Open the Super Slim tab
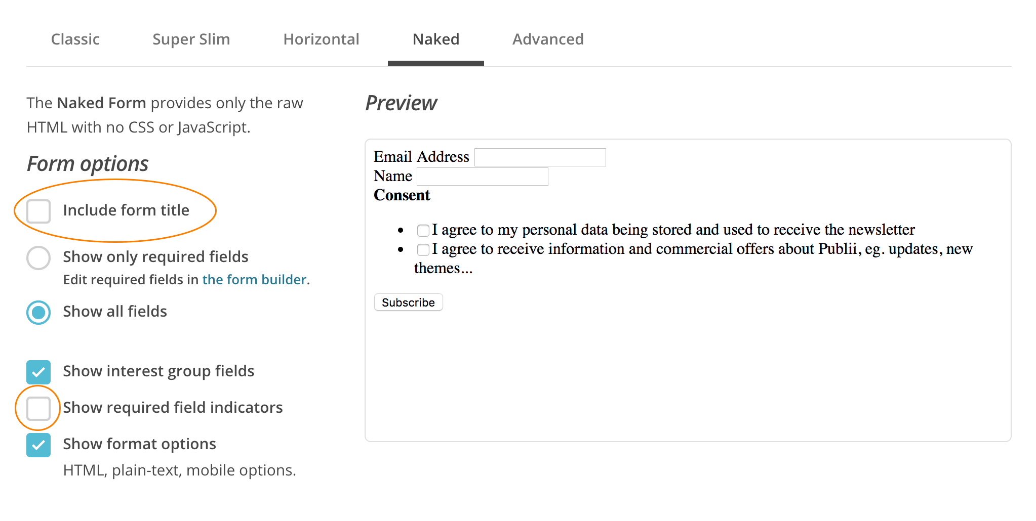1036x521 pixels. tap(191, 39)
